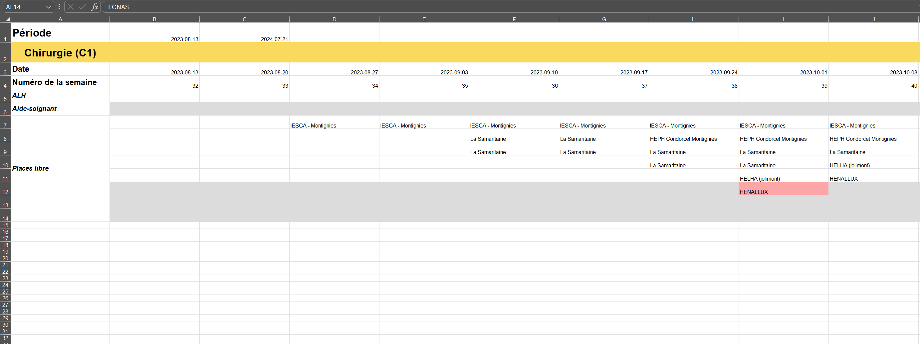Image resolution: width=920 pixels, height=344 pixels.
Task: Click IESCA - Montignies in column G
Action: point(604,122)
